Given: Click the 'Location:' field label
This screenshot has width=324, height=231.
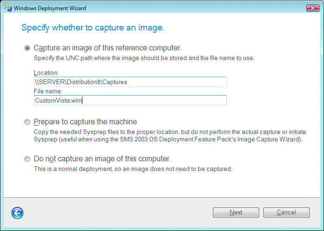Looking at the screenshot, I should point(46,73).
